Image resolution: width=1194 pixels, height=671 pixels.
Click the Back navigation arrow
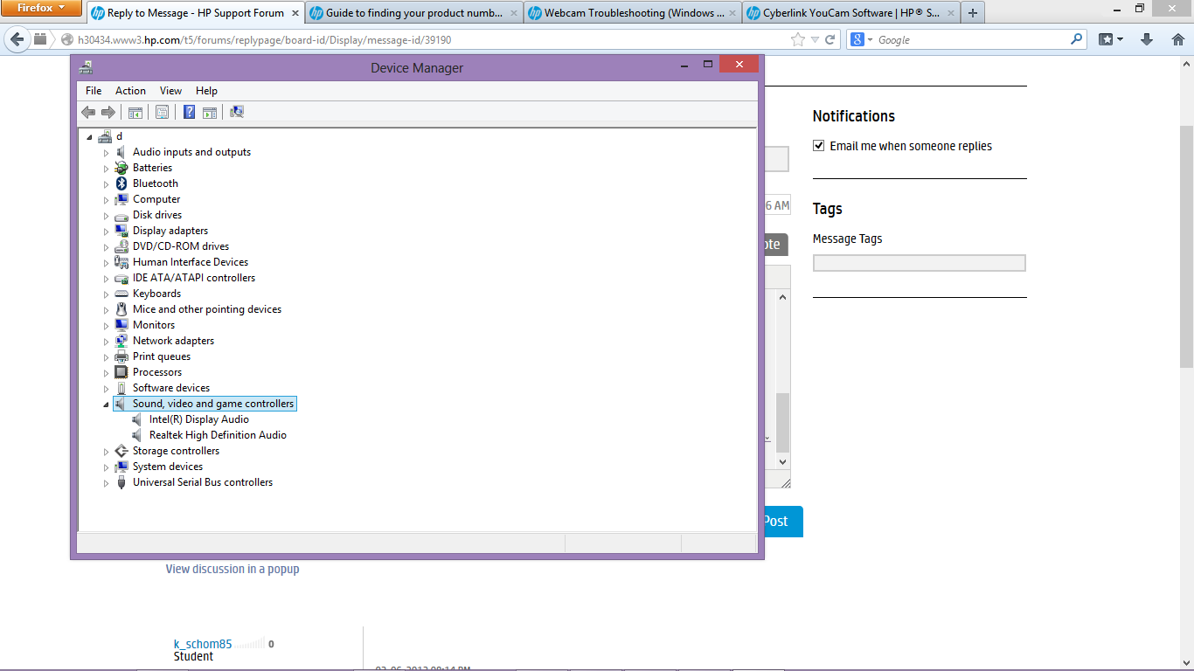(87, 112)
